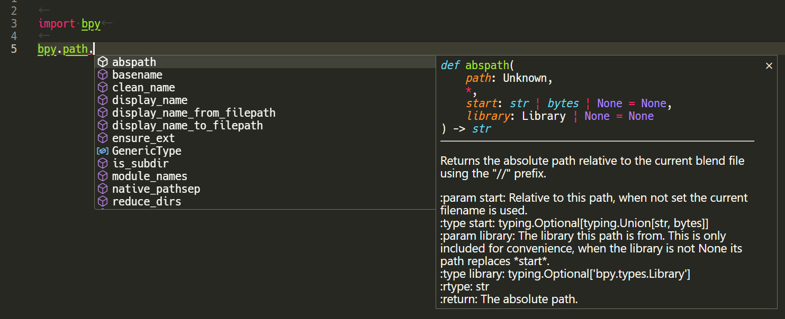This screenshot has width=785, height=319.
Task: Pick GenericType from the autocomplete list
Action: point(147,151)
